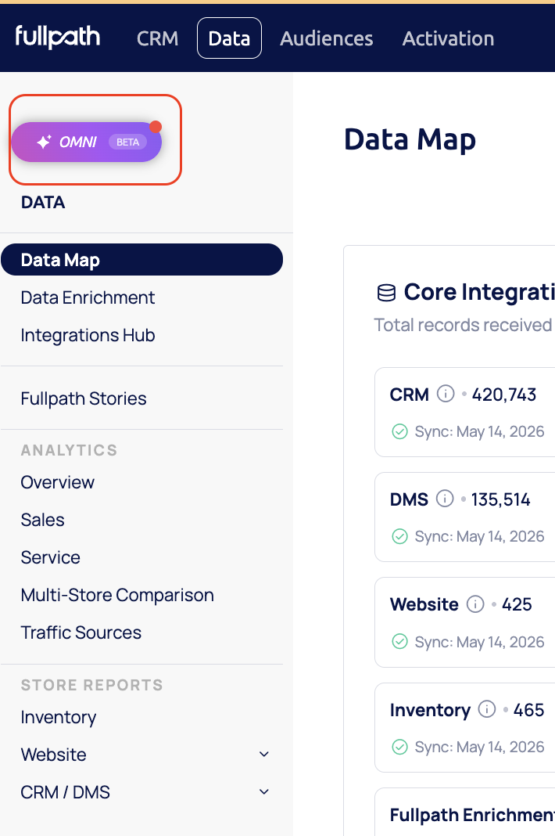This screenshot has width=555, height=836.
Task: Click the fullpath logo
Action: click(x=58, y=38)
